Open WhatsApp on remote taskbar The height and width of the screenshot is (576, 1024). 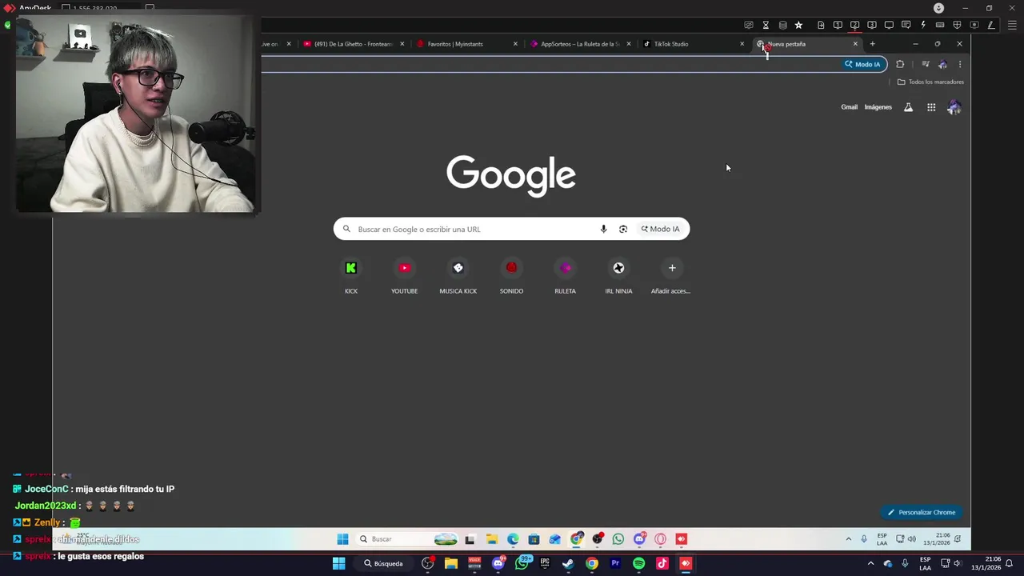point(618,539)
